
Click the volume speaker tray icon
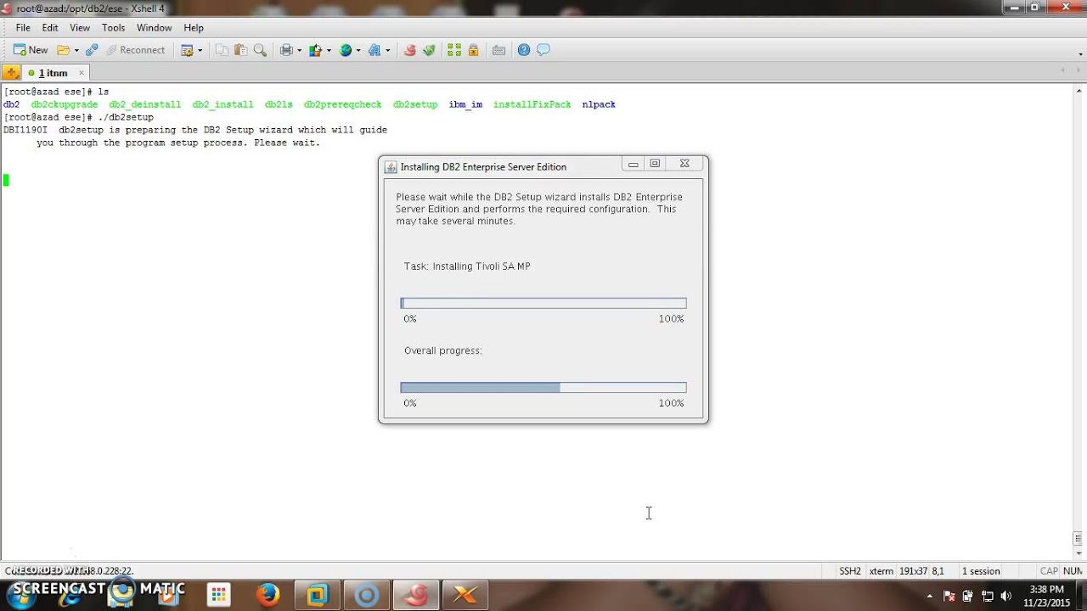point(1005,596)
